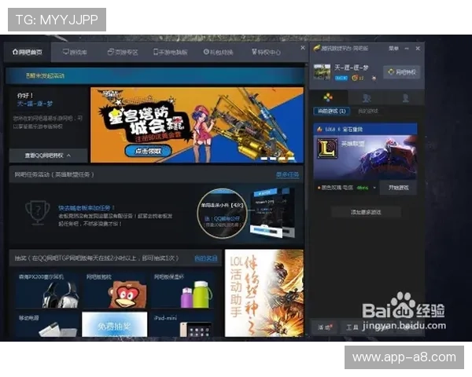Viewport: 472px width, 377px height.
Task: Select the friends tab icon in side panel
Action: pyautogui.click(x=367, y=97)
